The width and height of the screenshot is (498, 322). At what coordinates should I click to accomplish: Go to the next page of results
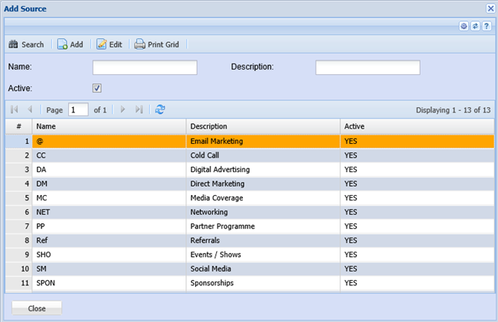click(x=123, y=109)
